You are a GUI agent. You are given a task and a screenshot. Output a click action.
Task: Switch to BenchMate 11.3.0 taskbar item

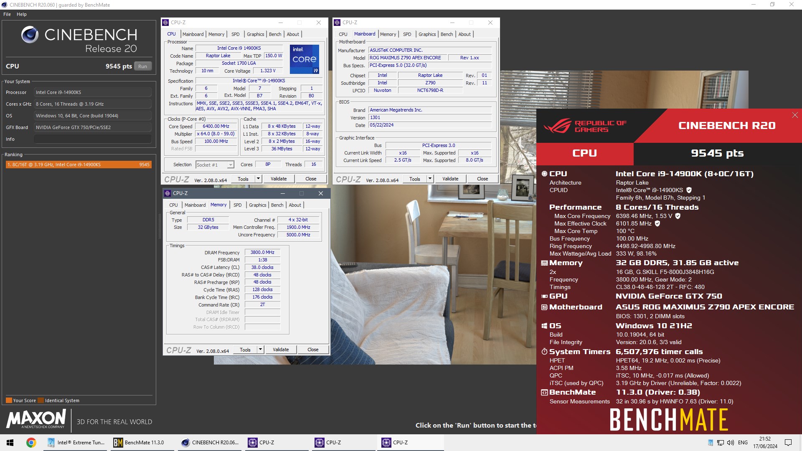(x=142, y=443)
